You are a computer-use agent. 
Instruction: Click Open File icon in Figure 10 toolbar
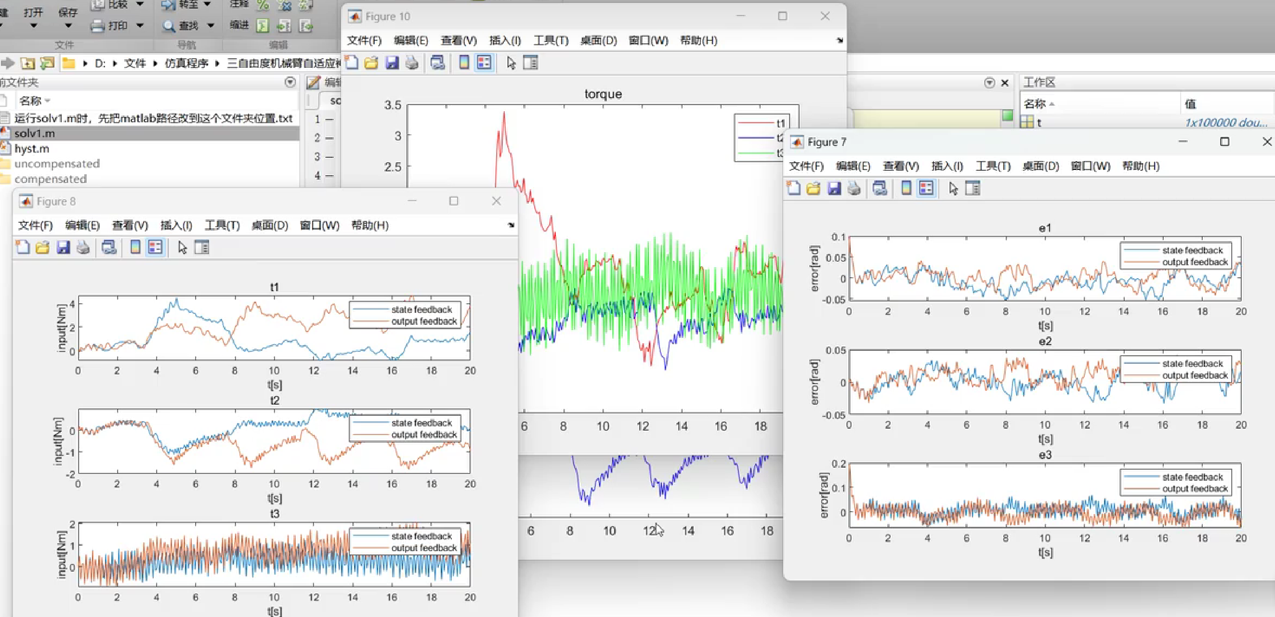pos(371,63)
